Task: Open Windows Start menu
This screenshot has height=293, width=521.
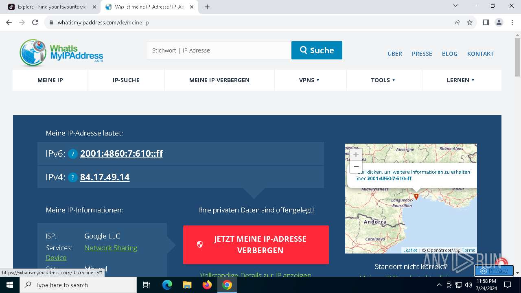Action: coord(10,285)
